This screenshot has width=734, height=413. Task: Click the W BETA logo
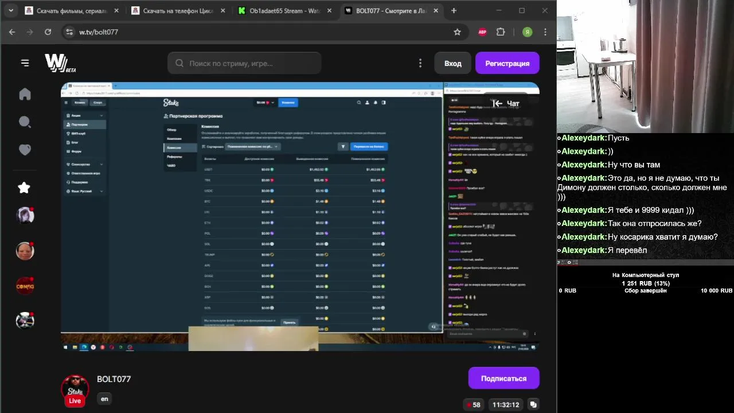click(60, 63)
